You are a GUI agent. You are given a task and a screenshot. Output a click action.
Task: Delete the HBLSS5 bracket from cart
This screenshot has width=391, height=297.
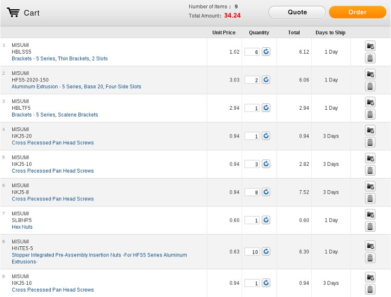click(370, 59)
